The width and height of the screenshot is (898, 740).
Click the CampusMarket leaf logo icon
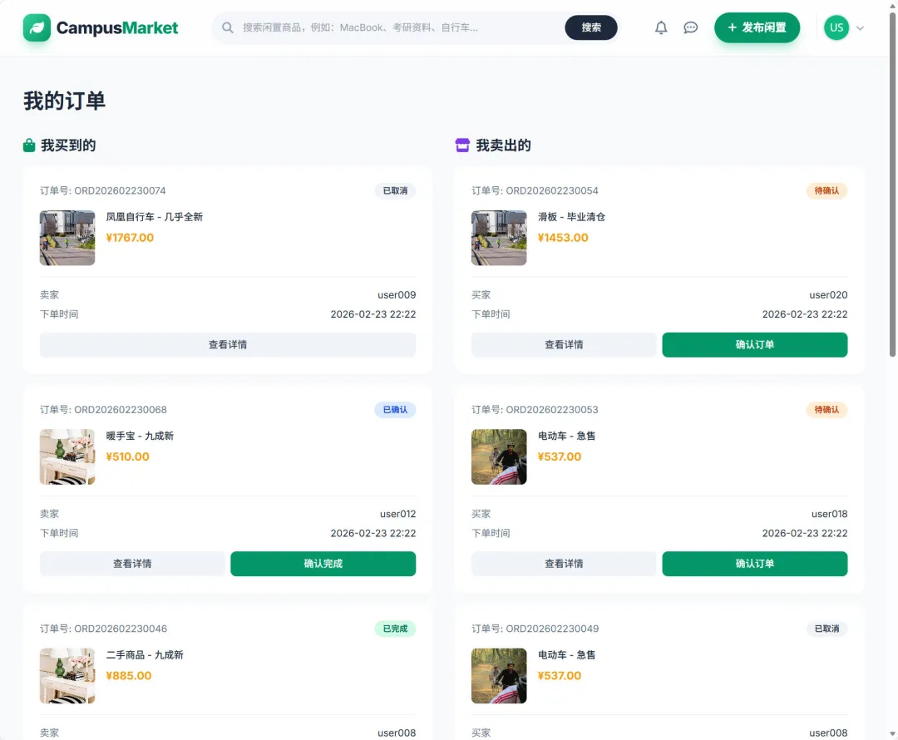(x=37, y=28)
